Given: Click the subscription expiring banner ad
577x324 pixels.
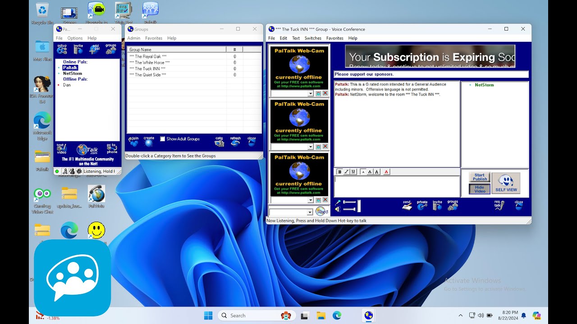Looking at the screenshot, I should point(430,56).
